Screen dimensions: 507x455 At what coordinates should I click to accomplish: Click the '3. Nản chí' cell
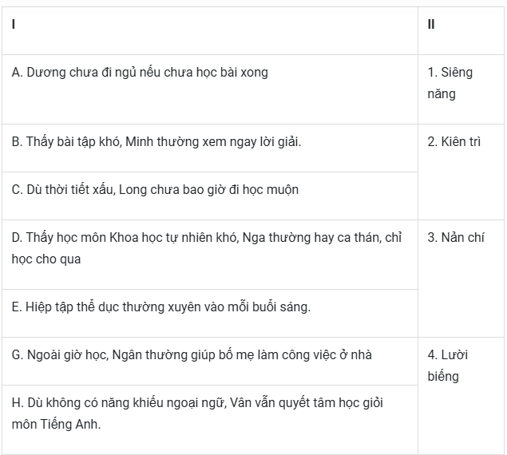461,279
